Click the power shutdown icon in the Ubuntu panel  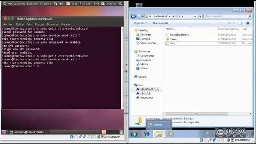point(121,4)
